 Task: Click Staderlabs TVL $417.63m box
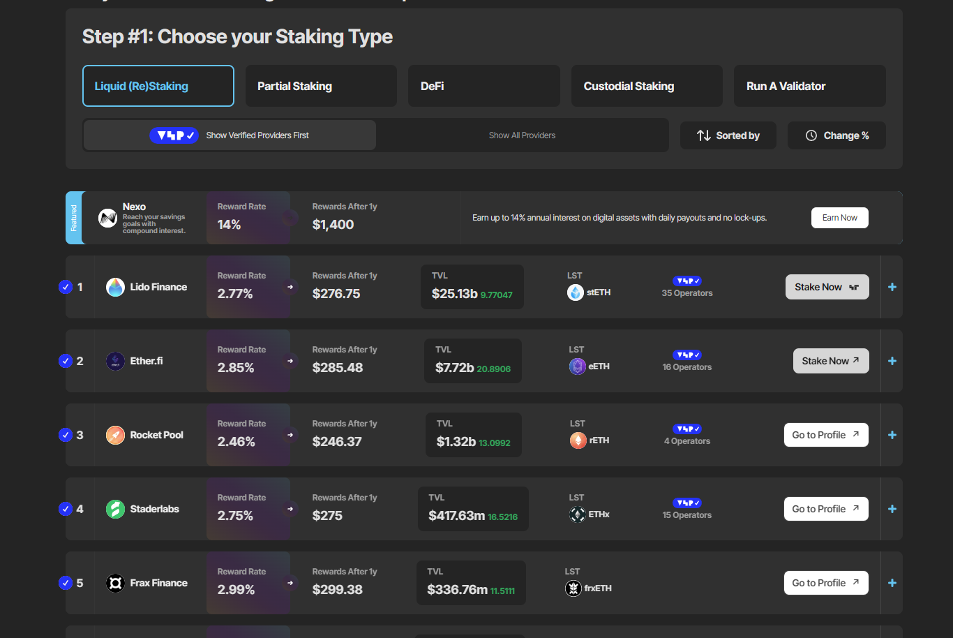tap(473, 509)
